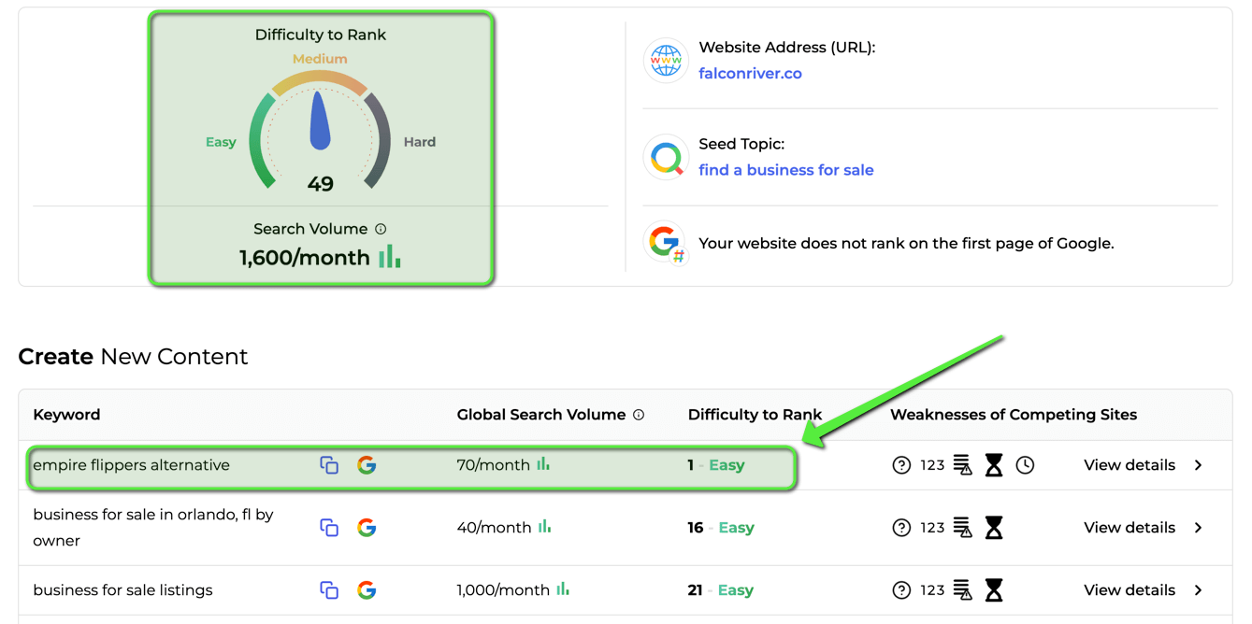The height and width of the screenshot is (624, 1252).
Task: Click Global Search Volume info icon
Action: pos(639,415)
